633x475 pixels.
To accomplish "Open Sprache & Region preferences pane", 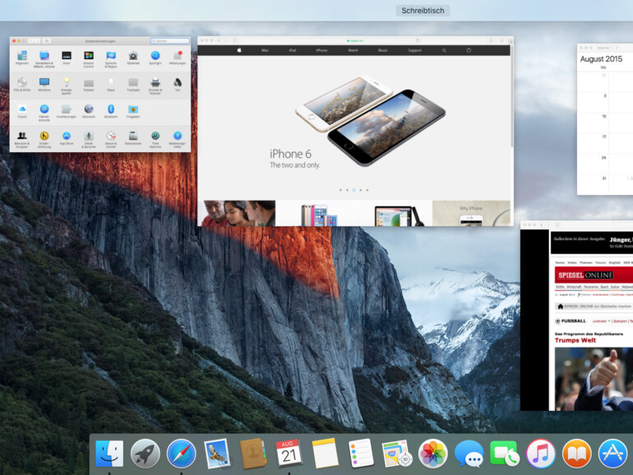I will [111, 58].
